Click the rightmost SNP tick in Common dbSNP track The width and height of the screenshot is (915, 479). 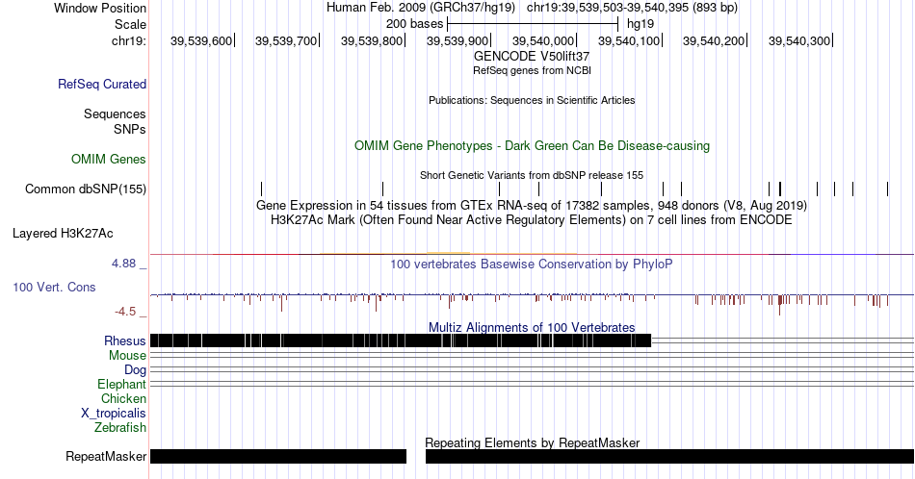click(x=888, y=189)
